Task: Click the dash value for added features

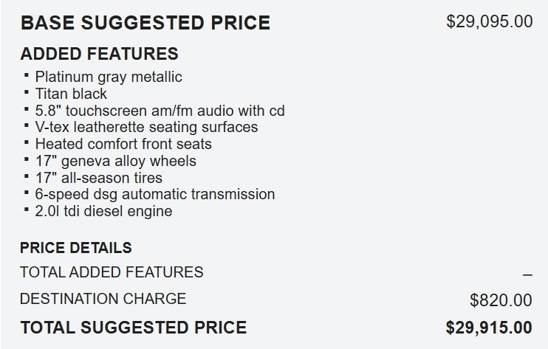Action: click(527, 274)
